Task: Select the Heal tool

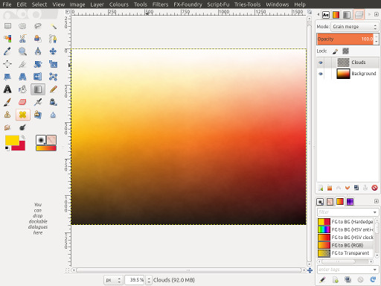Action: coord(22,115)
